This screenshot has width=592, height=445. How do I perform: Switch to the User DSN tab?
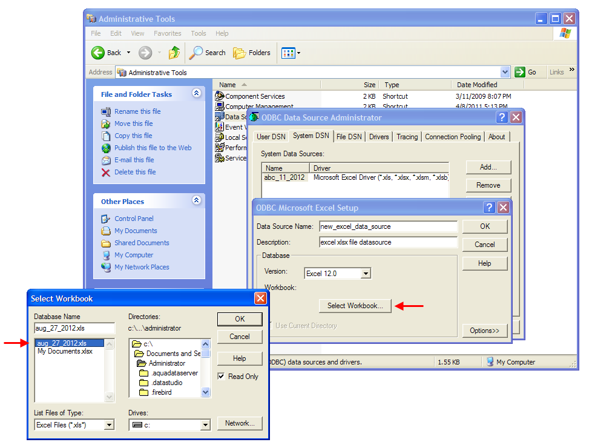tap(271, 137)
